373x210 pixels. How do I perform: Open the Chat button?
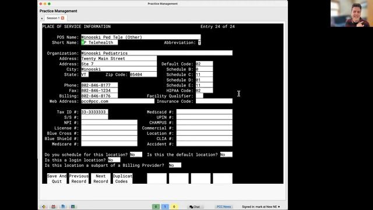point(195,206)
